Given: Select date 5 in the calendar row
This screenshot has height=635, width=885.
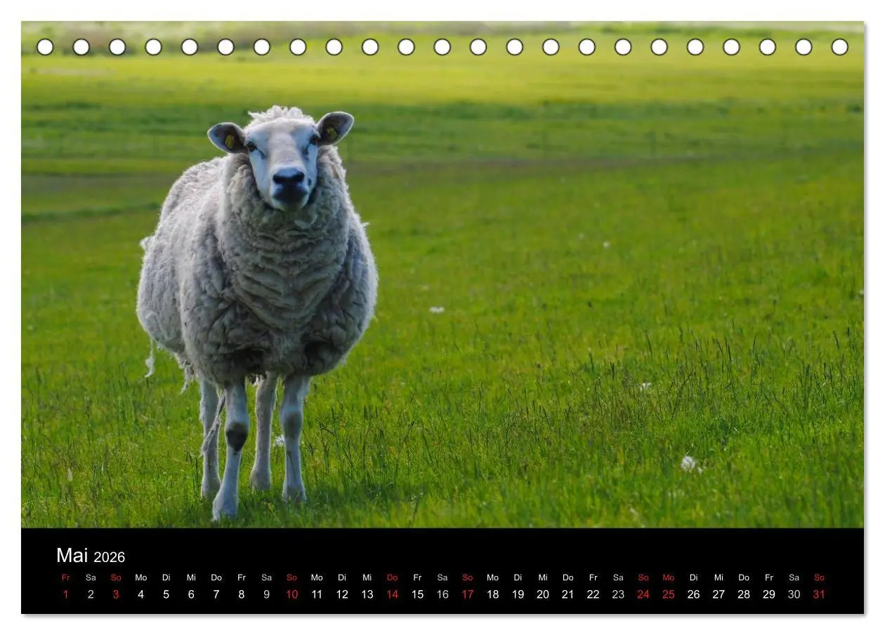Looking at the screenshot, I should pyautogui.click(x=166, y=595).
